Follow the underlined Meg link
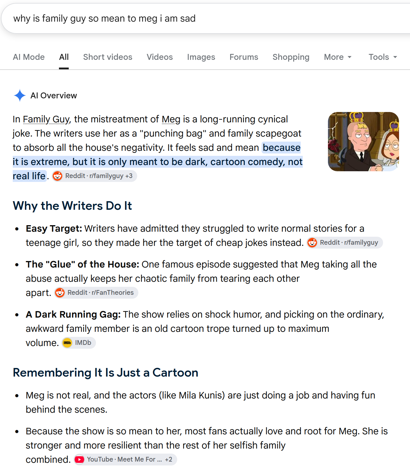This screenshot has height=469, width=410. pyautogui.click(x=171, y=119)
